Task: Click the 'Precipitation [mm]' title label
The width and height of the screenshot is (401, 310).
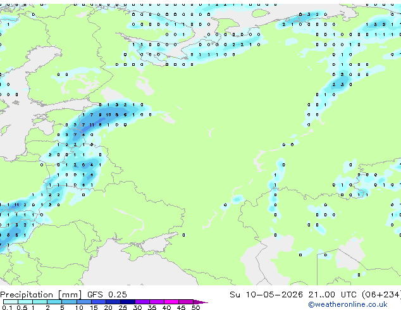Action: [x=41, y=295]
